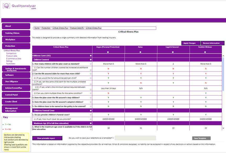Click the 'Critical Illness Plus' page heading
This screenshot has height=153, width=226.
click(128, 32)
